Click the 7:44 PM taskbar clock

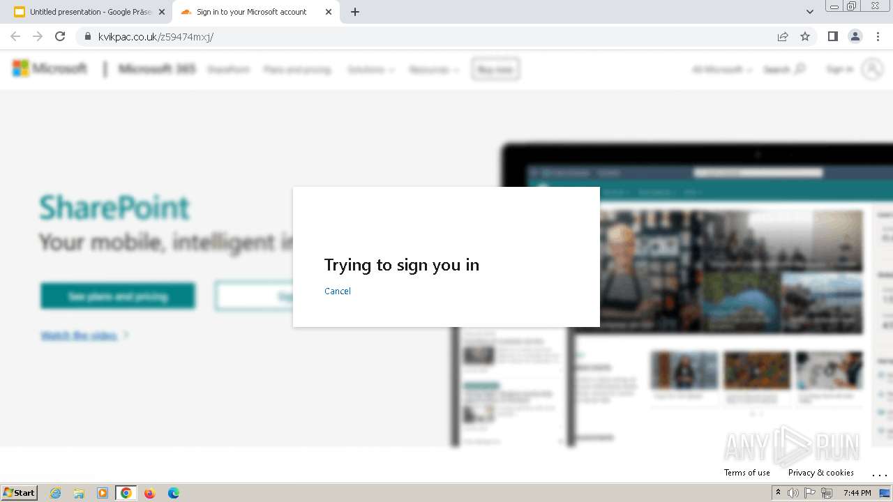[857, 493]
